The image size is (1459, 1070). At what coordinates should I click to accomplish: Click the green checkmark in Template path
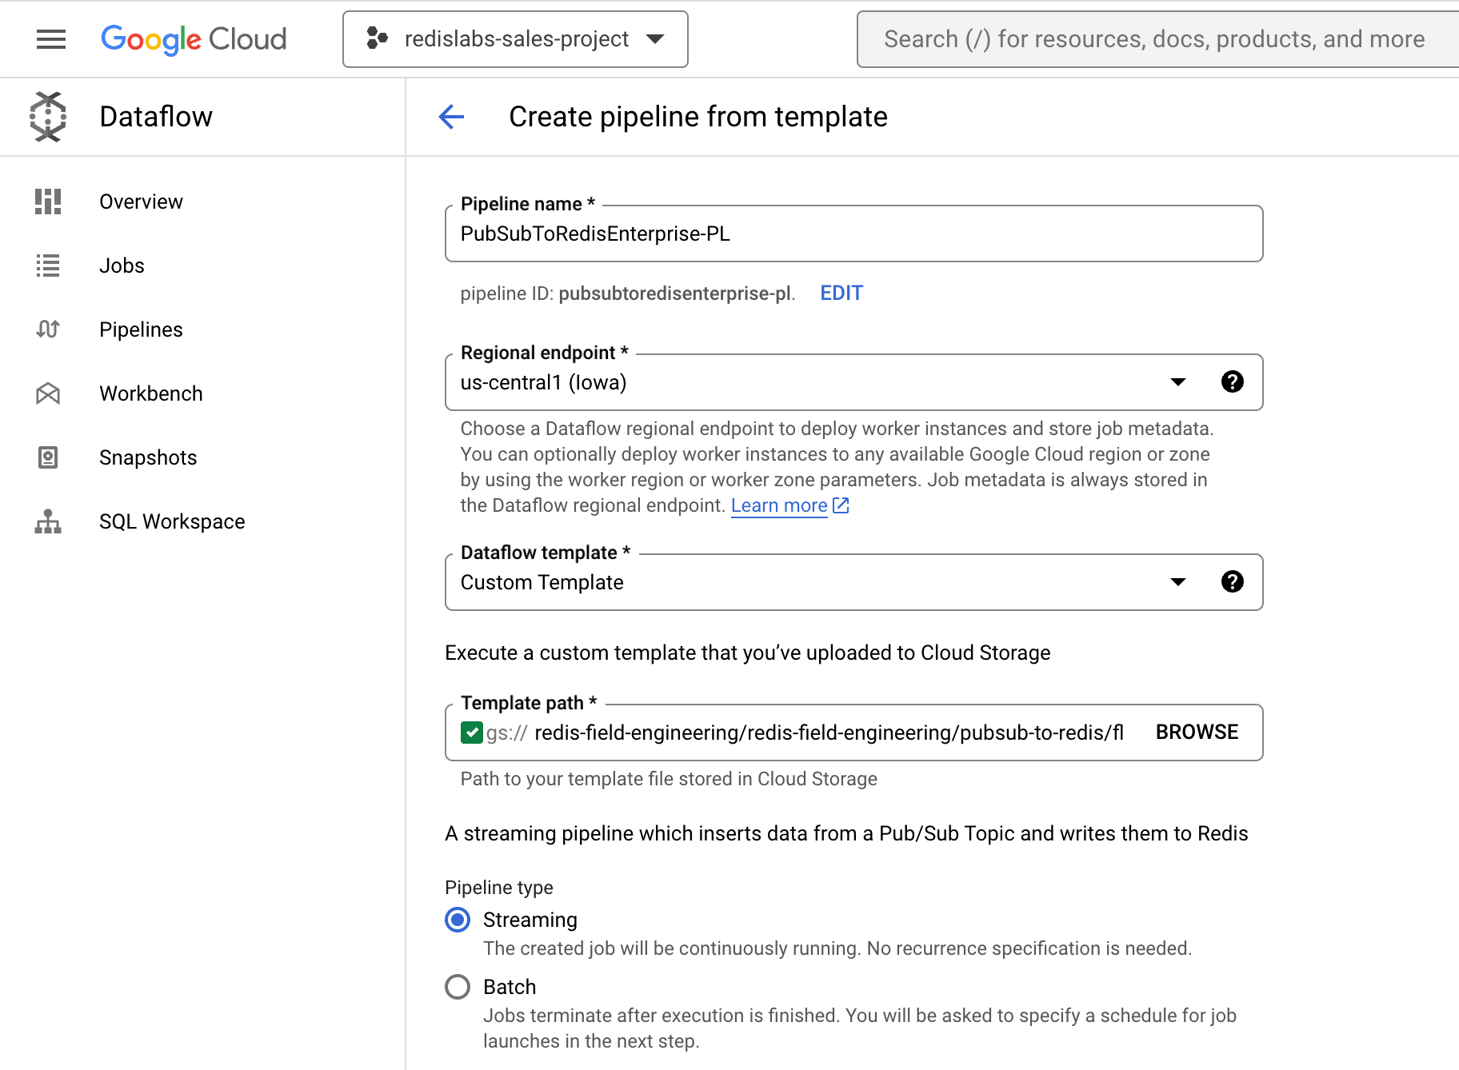coord(471,732)
